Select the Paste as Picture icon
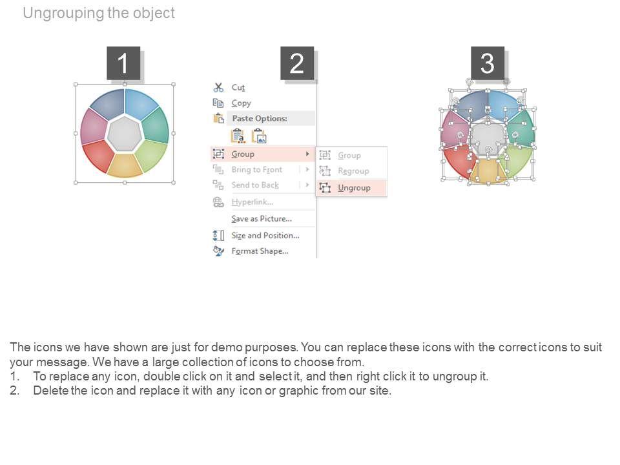This screenshot has height=465, width=620. [x=259, y=136]
